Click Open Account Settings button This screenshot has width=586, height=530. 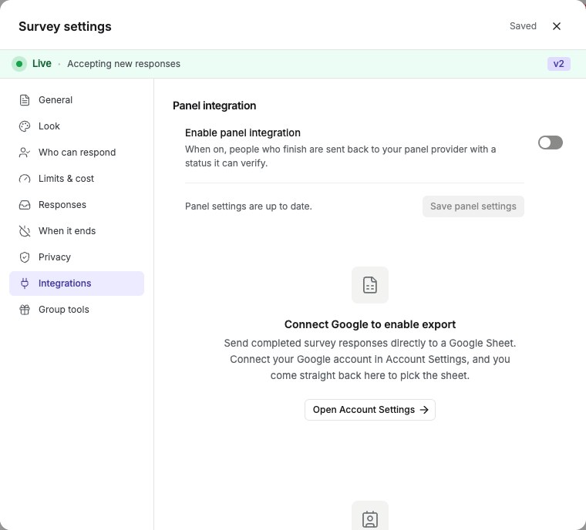[370, 410]
